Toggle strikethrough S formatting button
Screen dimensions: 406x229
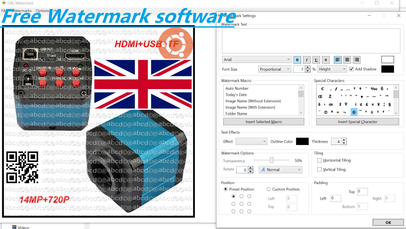(326, 60)
